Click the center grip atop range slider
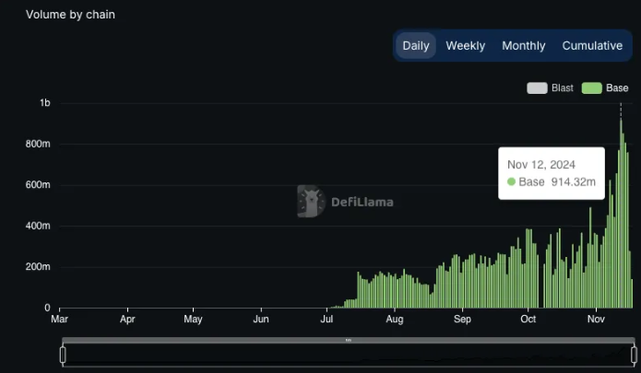The width and height of the screenshot is (641, 373). (x=349, y=340)
